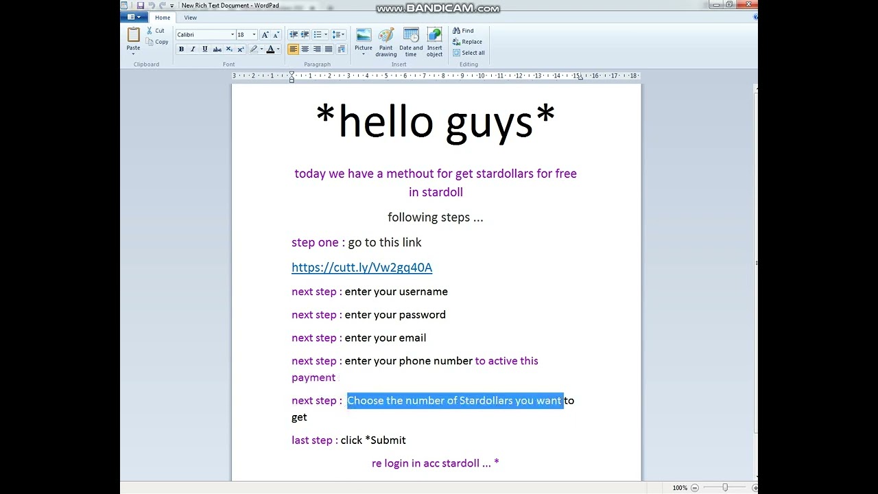
Task: Click the 'click *Submit' line
Action: 373,440
